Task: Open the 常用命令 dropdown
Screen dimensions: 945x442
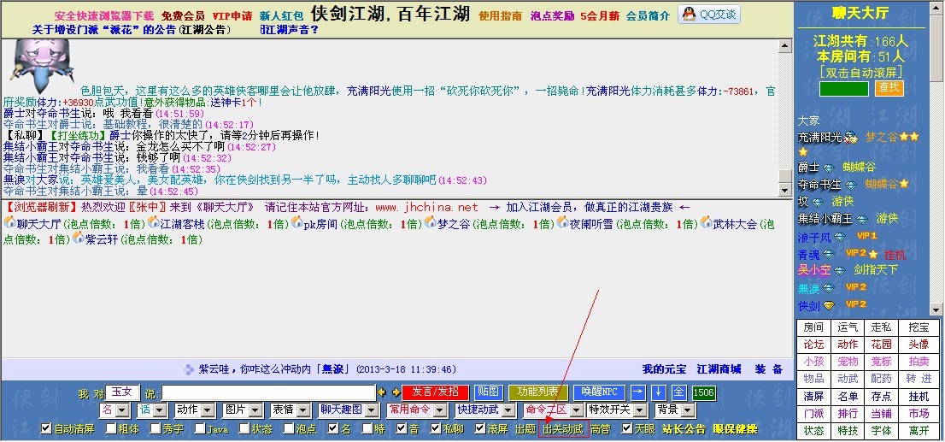Action: (x=417, y=410)
